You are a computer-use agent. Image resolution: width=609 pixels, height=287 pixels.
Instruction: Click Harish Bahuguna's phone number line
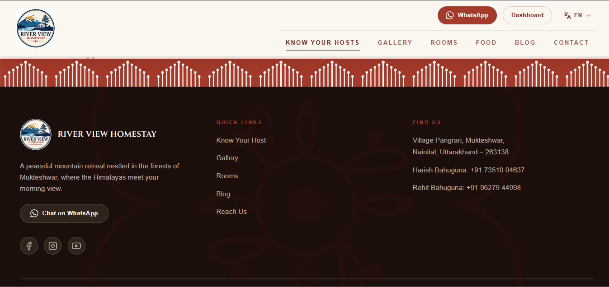tap(468, 170)
